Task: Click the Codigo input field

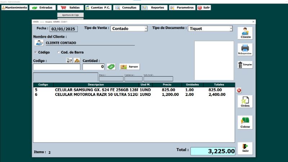Action: [57, 67]
